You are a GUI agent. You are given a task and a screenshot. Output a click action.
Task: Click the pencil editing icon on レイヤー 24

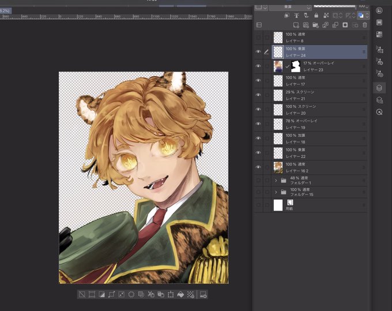266,52
